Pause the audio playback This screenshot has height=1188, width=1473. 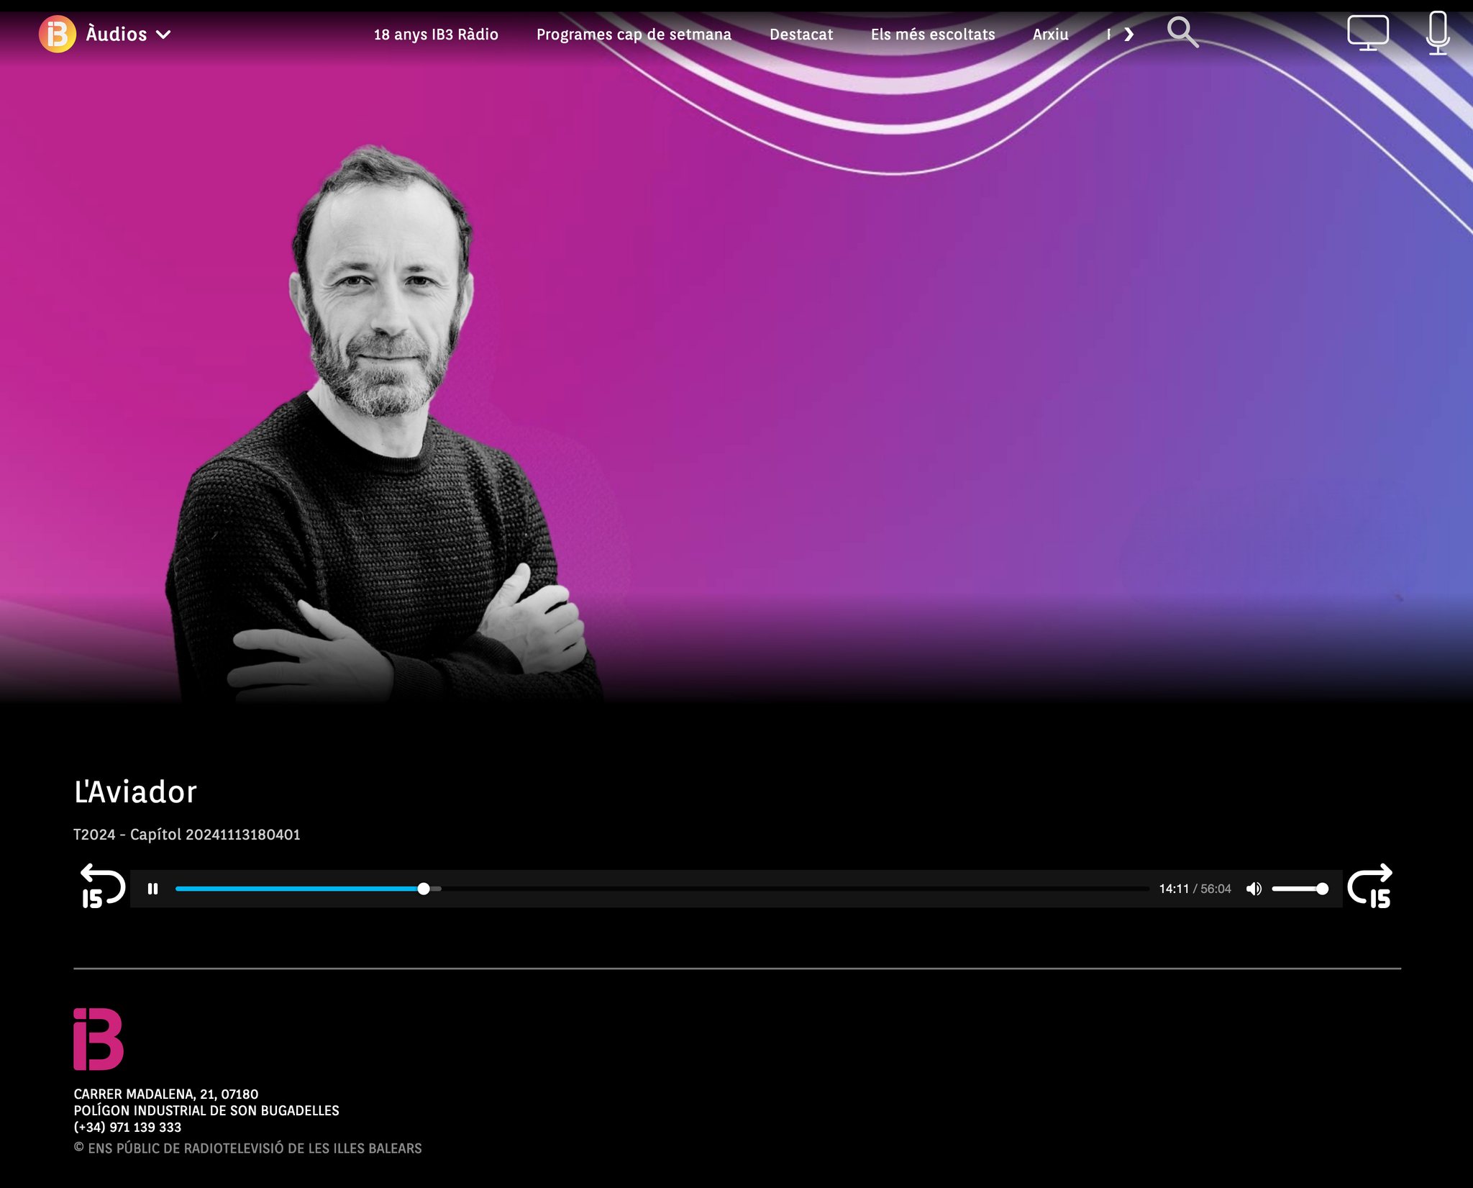pyautogui.click(x=152, y=889)
